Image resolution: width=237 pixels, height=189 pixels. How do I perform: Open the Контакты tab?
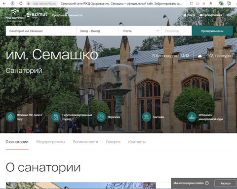pos(137,142)
